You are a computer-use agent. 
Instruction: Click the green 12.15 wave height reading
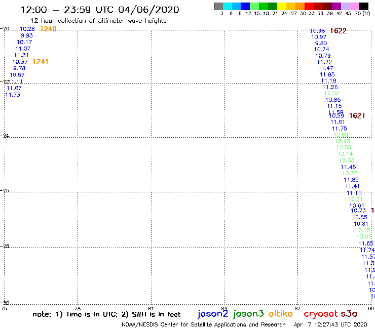363,230
